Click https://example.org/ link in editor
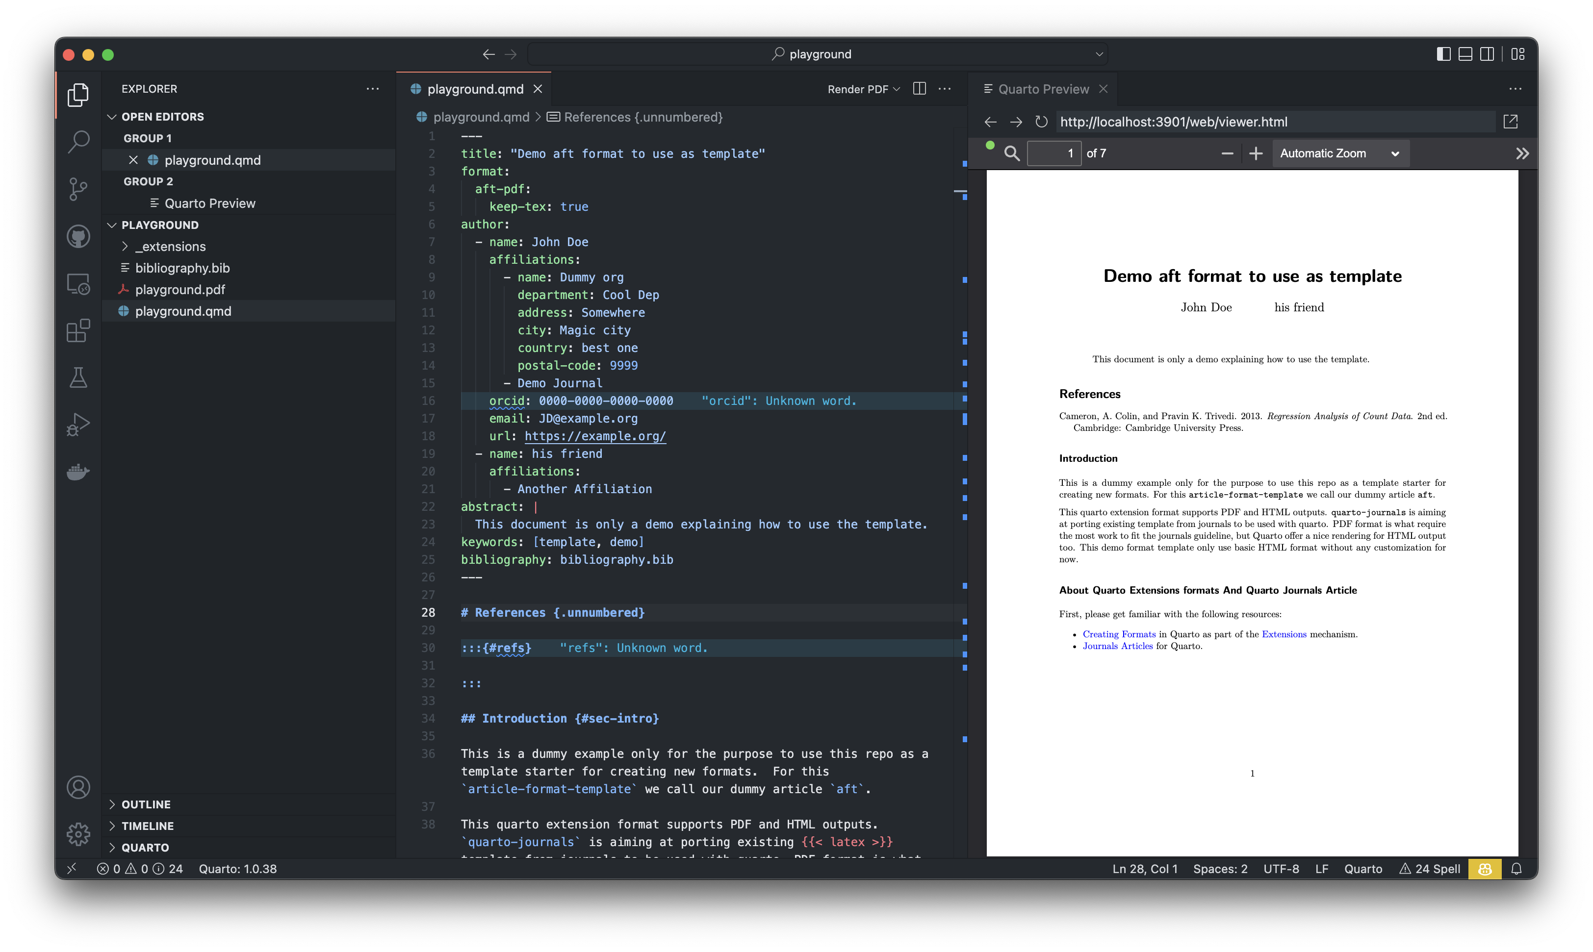 click(x=595, y=436)
